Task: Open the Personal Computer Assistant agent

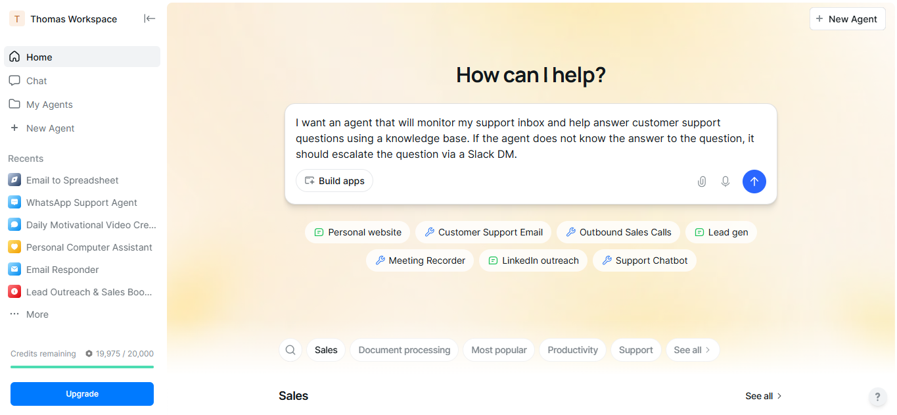Action: [89, 247]
